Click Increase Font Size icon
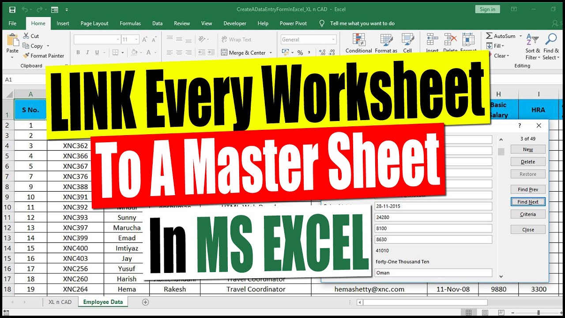The image size is (565, 318). (145, 39)
